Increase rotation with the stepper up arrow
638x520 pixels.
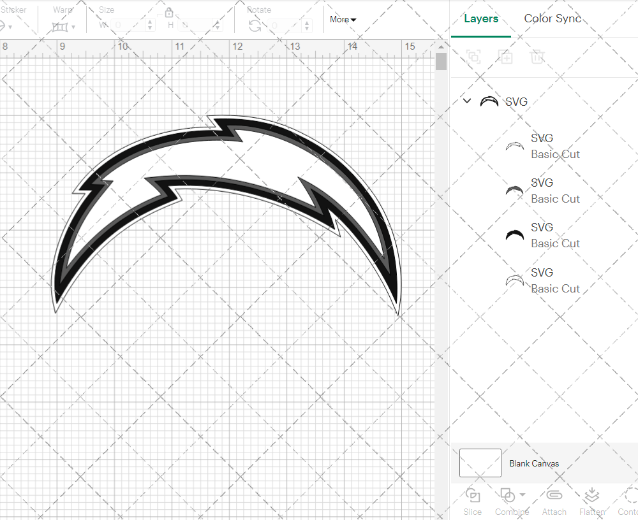pyautogui.click(x=307, y=22)
